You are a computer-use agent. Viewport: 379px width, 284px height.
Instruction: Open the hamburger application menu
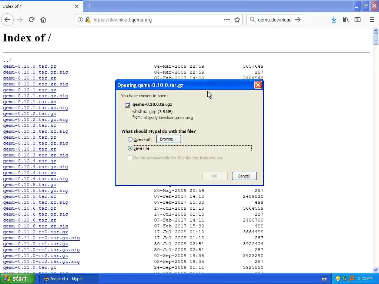372,20
